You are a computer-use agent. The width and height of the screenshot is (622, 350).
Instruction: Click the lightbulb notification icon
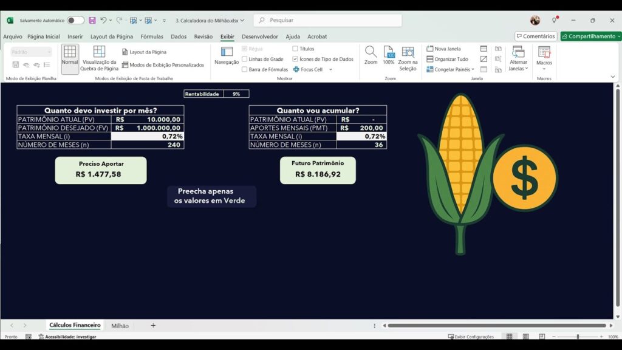tap(554, 20)
